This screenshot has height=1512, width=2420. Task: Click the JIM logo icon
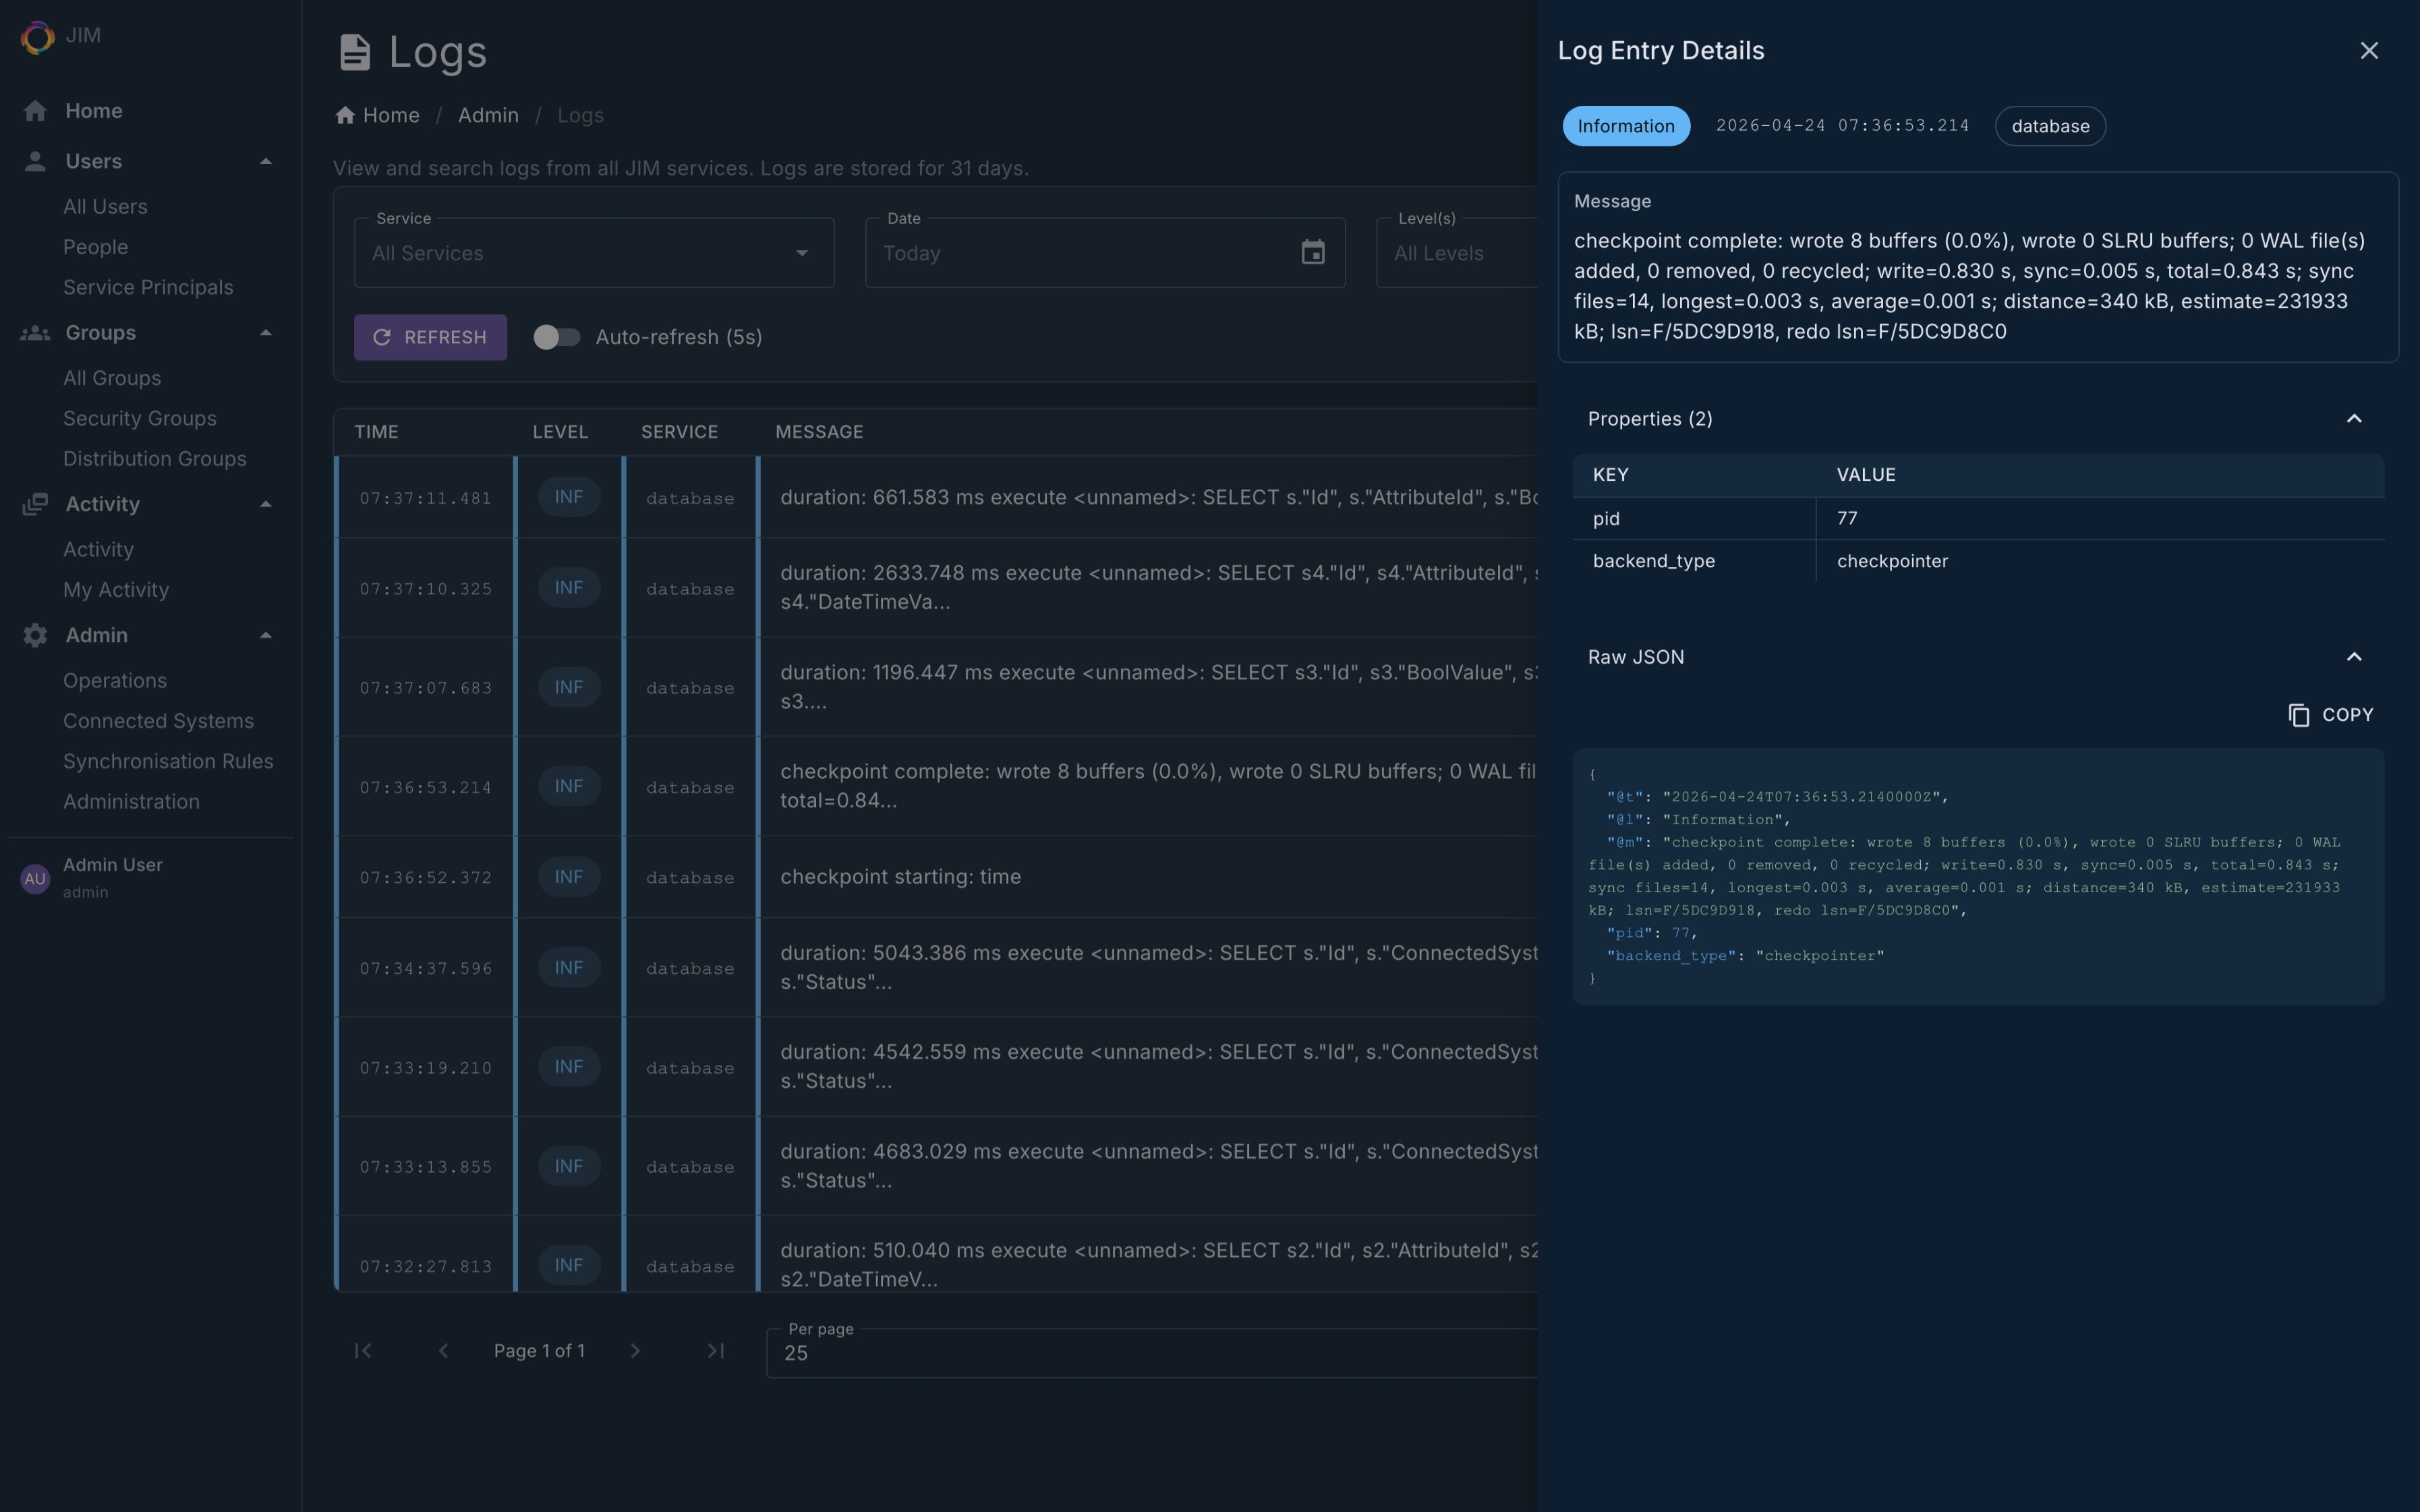click(x=38, y=37)
